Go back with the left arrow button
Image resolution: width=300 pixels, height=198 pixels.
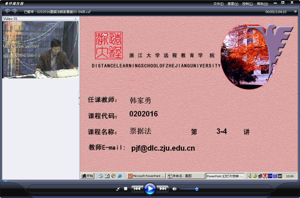click(7, 12)
